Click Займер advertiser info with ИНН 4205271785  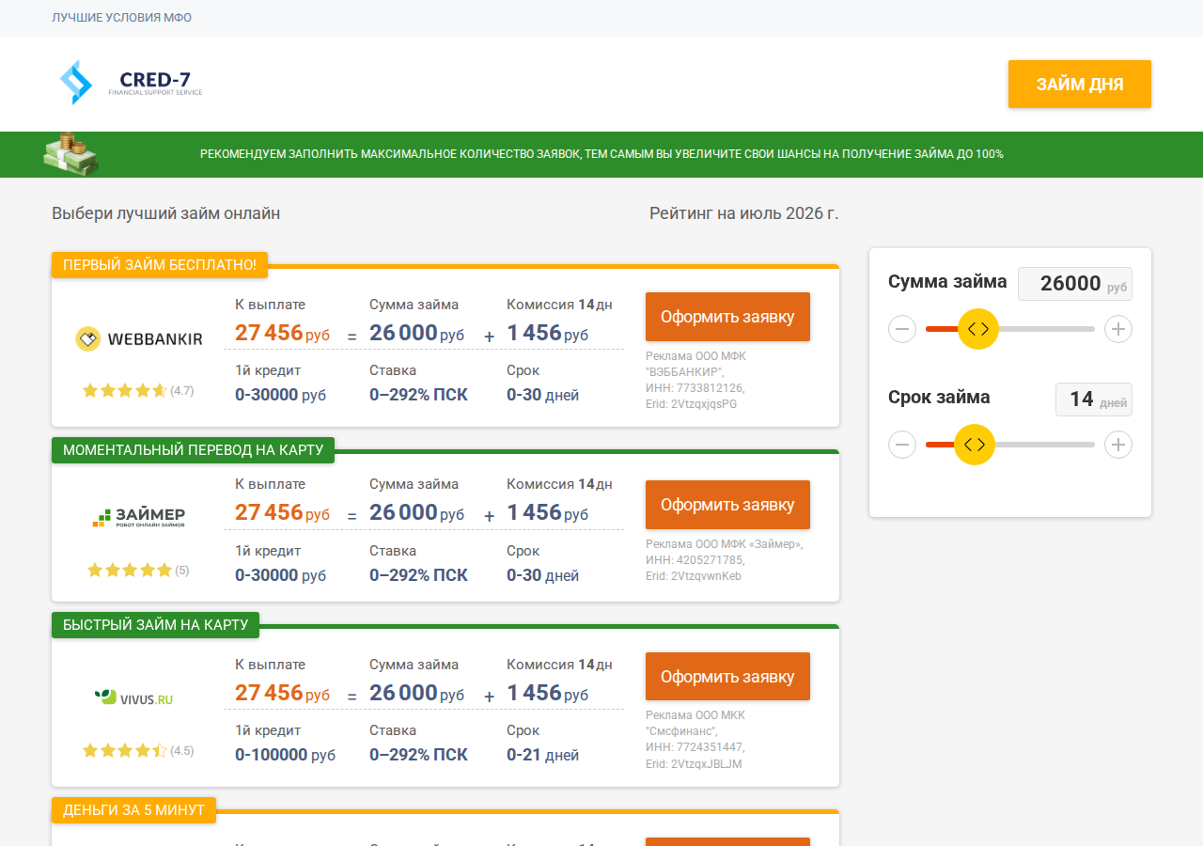pos(725,560)
